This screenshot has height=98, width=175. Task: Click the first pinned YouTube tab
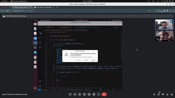(2, 7)
